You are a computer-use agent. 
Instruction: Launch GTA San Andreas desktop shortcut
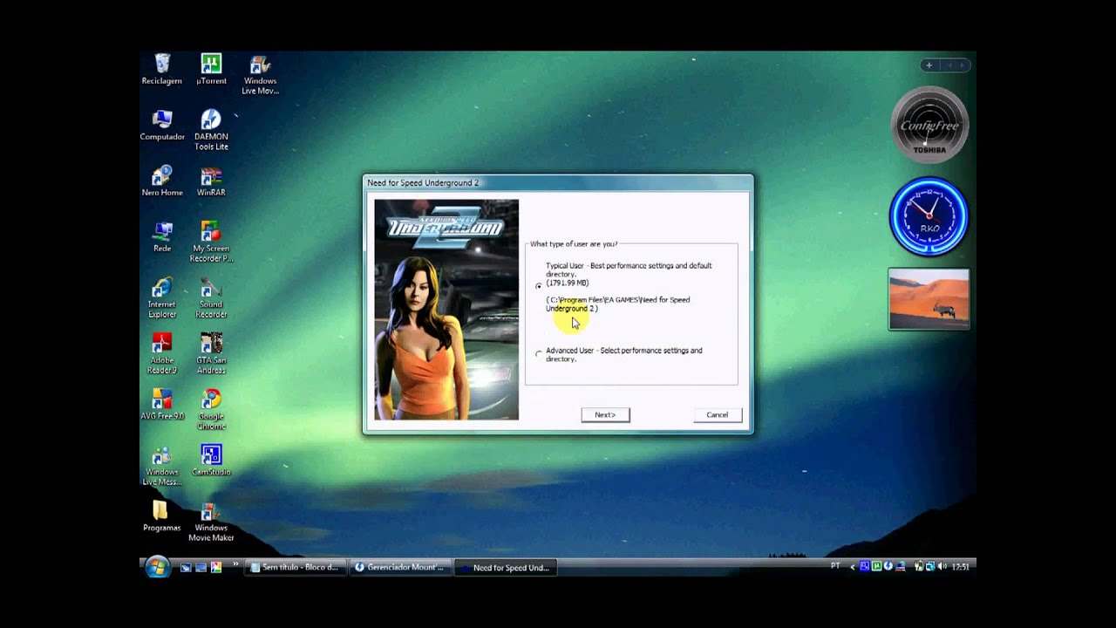click(x=211, y=353)
